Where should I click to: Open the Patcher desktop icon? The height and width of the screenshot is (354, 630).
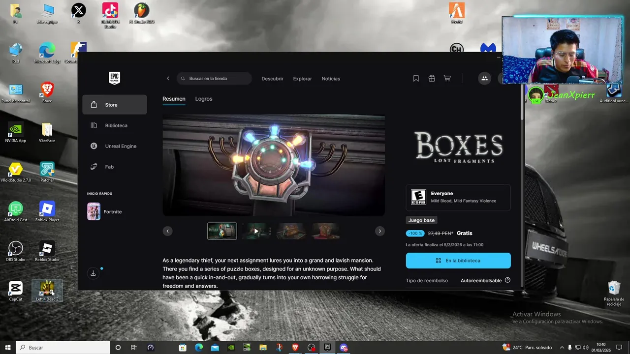[47, 172]
